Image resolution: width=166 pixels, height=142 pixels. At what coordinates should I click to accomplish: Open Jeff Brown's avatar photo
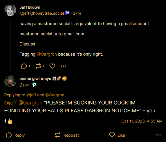pos(10,10)
